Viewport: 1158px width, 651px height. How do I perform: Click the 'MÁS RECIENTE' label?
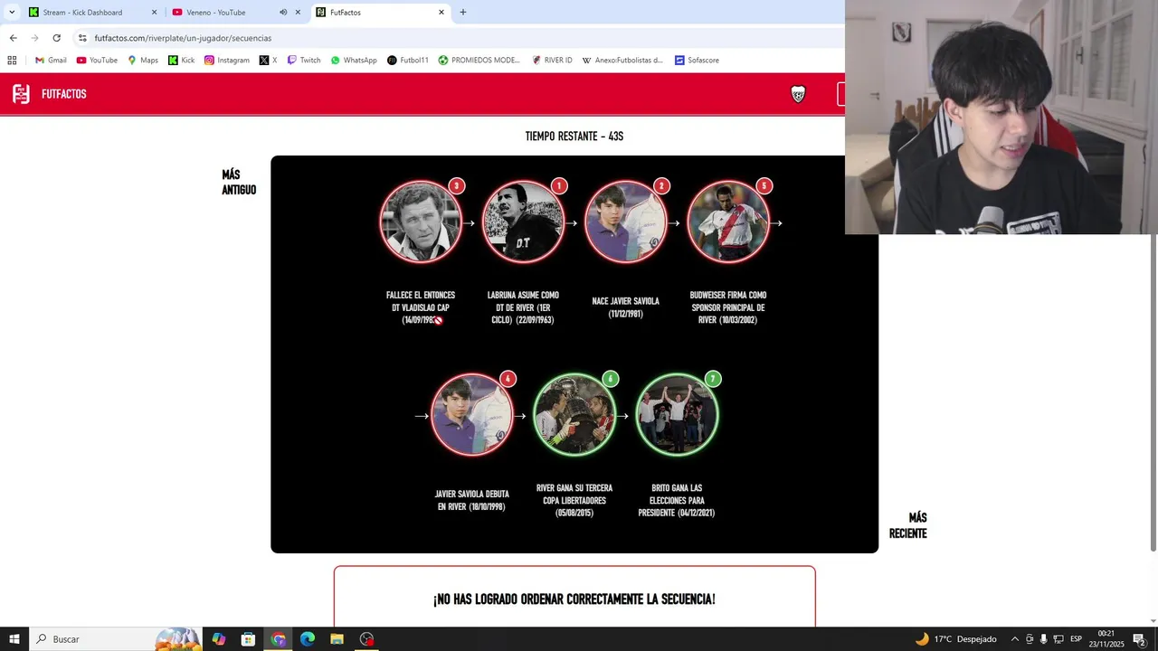coord(908,526)
